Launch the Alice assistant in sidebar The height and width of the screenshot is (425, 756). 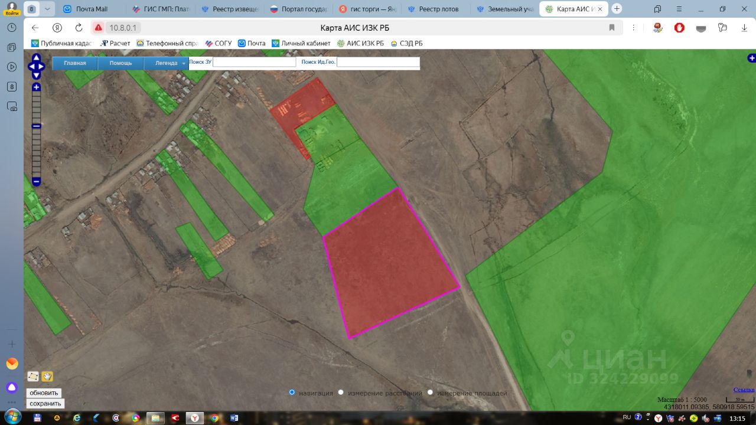pos(12,387)
